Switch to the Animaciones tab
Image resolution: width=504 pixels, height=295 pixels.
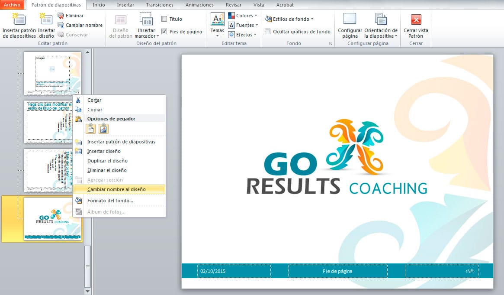[x=199, y=5]
